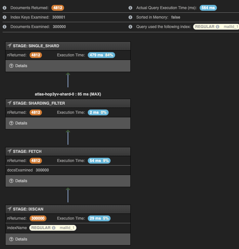The width and height of the screenshot is (239, 249).
Task: Click nReturned 4812 badge in FETCH stage
Action: point(36,161)
